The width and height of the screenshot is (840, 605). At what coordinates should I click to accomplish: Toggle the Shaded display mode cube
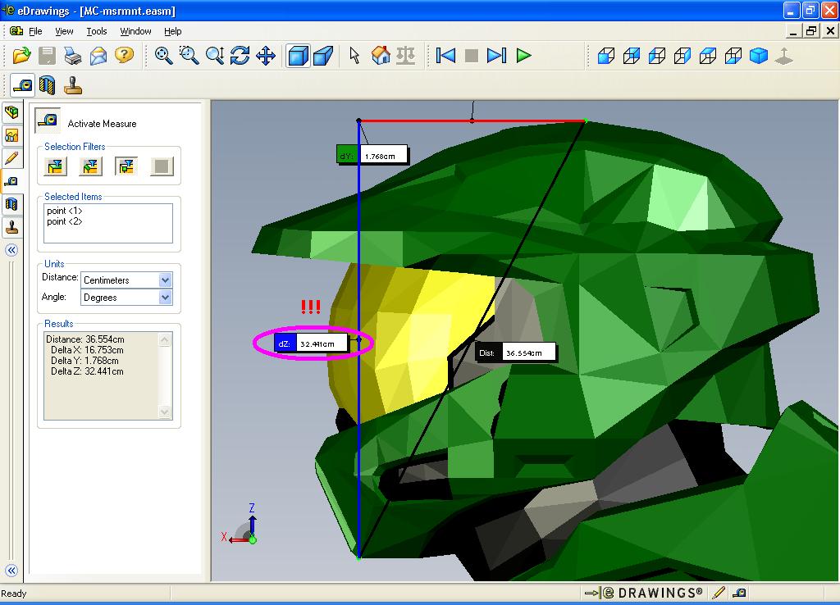[x=298, y=55]
